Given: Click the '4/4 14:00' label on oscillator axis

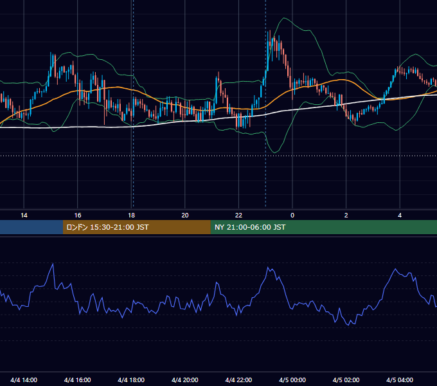Looking at the screenshot, I should [24, 380].
